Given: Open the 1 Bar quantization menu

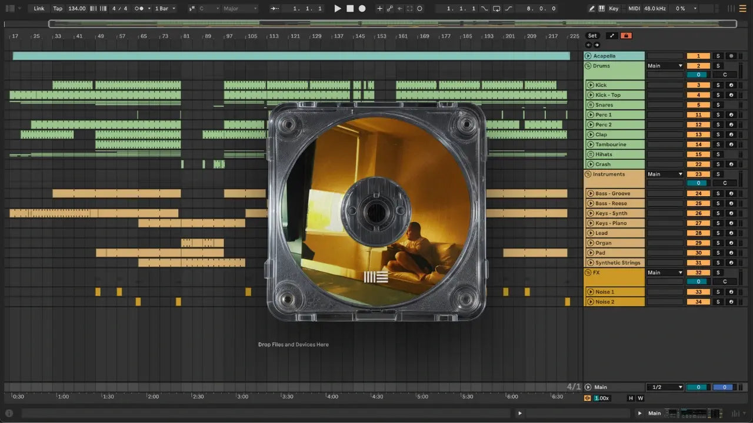Looking at the screenshot, I should (165, 9).
